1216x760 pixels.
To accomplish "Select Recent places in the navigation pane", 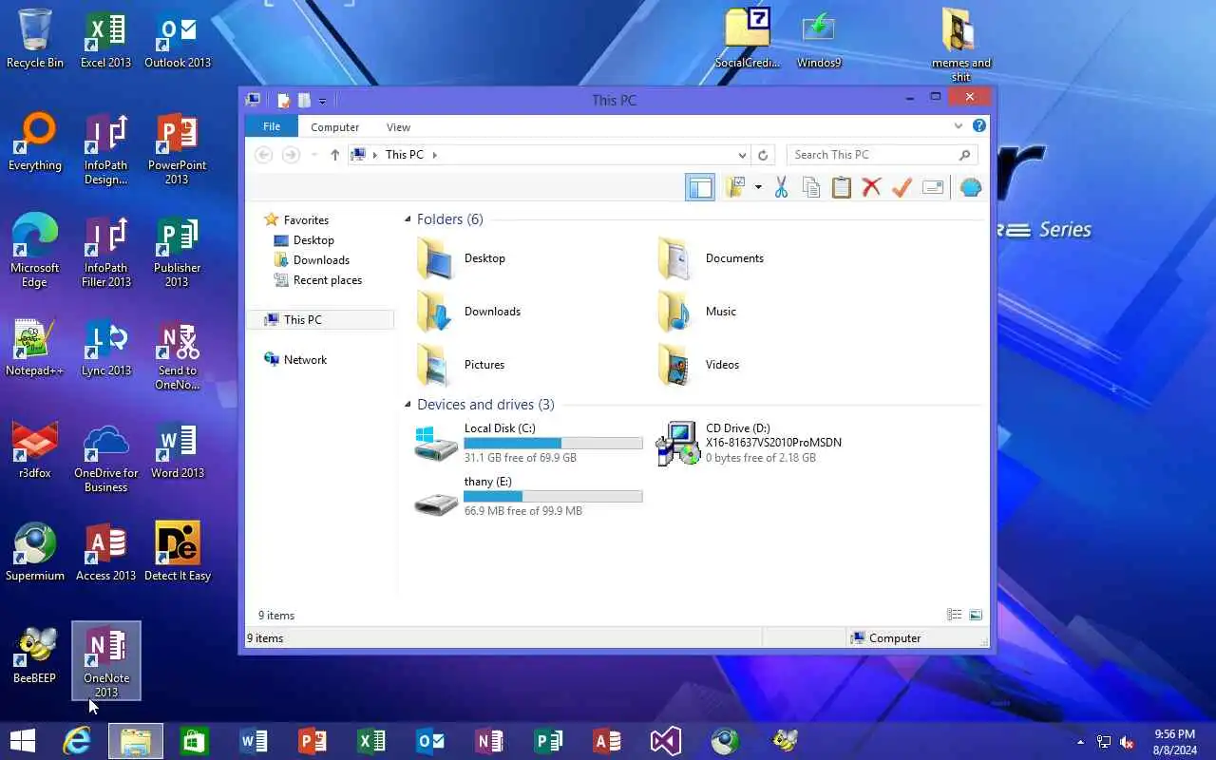I will (x=318, y=280).
